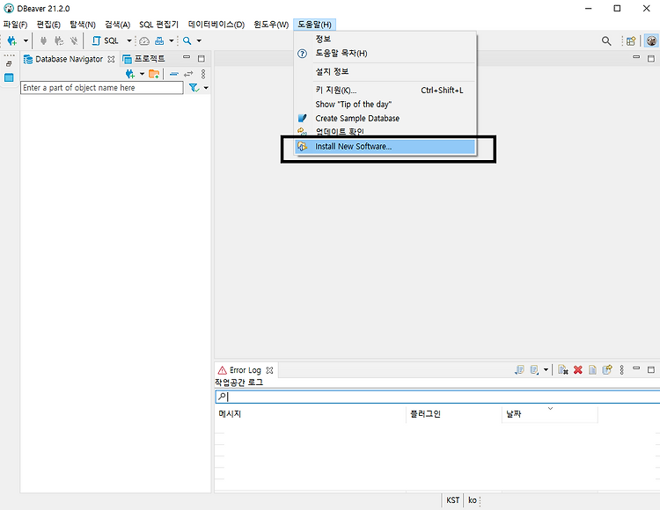Click the blue panel icon in left side strip
Viewport: 660px width, 510px height.
[9, 77]
